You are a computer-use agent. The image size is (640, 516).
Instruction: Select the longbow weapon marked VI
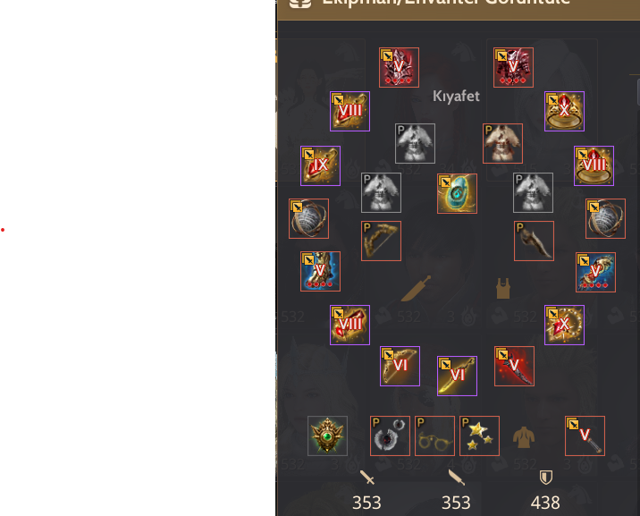click(400, 366)
